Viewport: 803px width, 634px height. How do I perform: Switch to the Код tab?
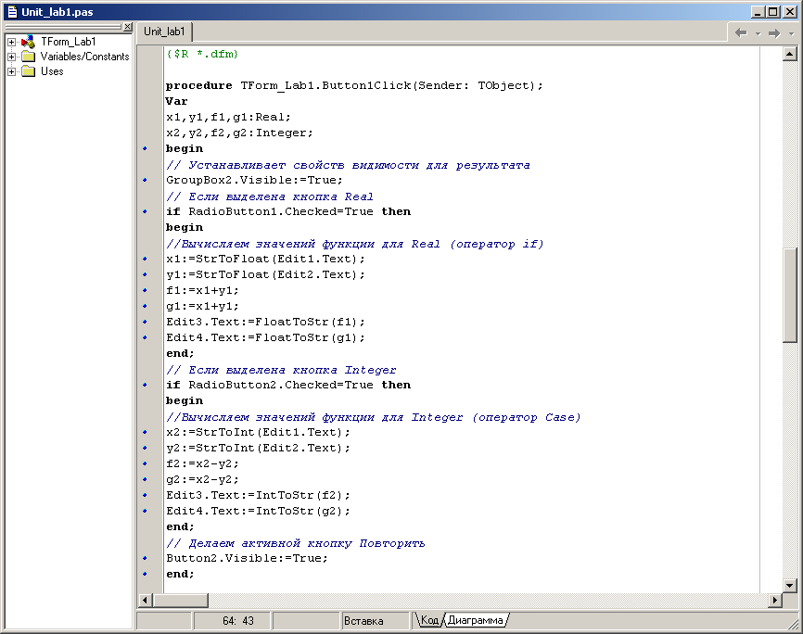429,620
